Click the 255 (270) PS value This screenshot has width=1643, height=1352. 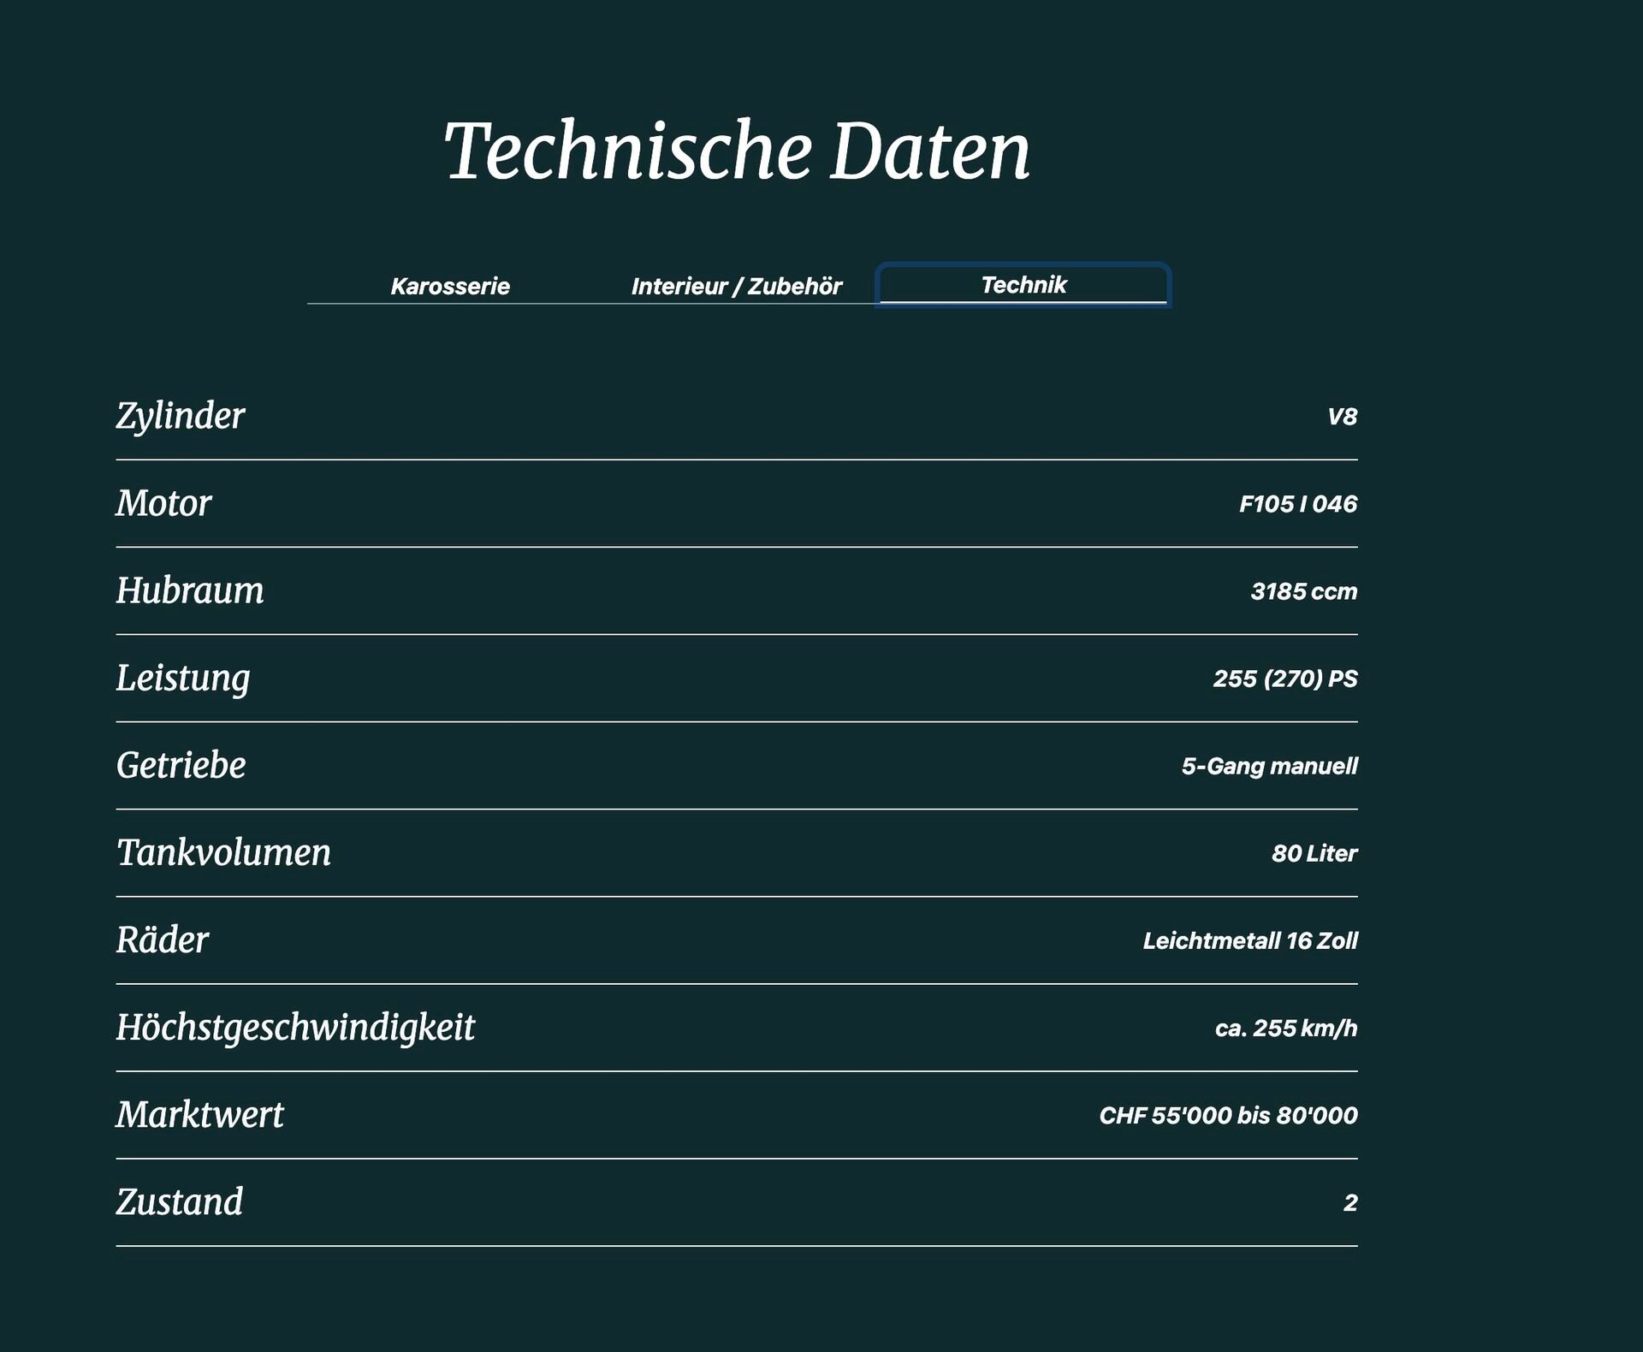1284,679
